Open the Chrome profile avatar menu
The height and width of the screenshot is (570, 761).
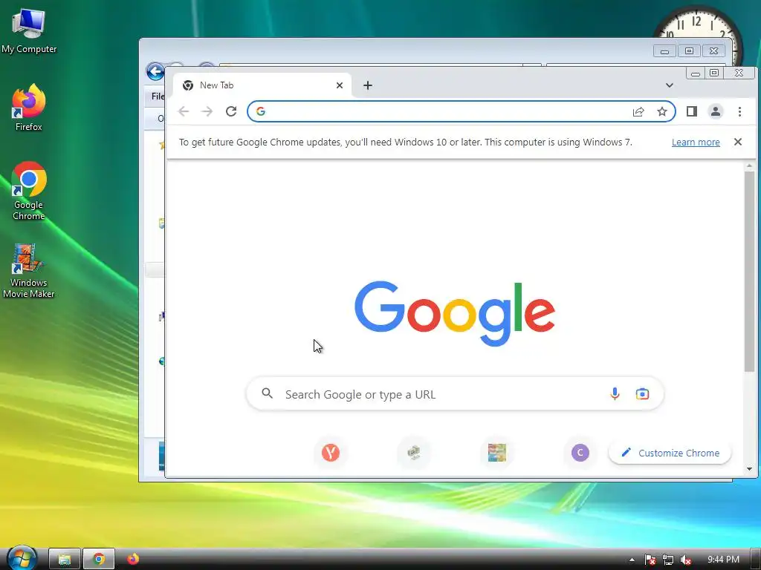pos(716,111)
